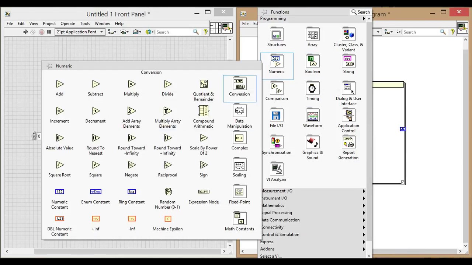The height and width of the screenshot is (265, 472).
Task: Expand the Mathematics functions category
Action: pyautogui.click(x=313, y=205)
